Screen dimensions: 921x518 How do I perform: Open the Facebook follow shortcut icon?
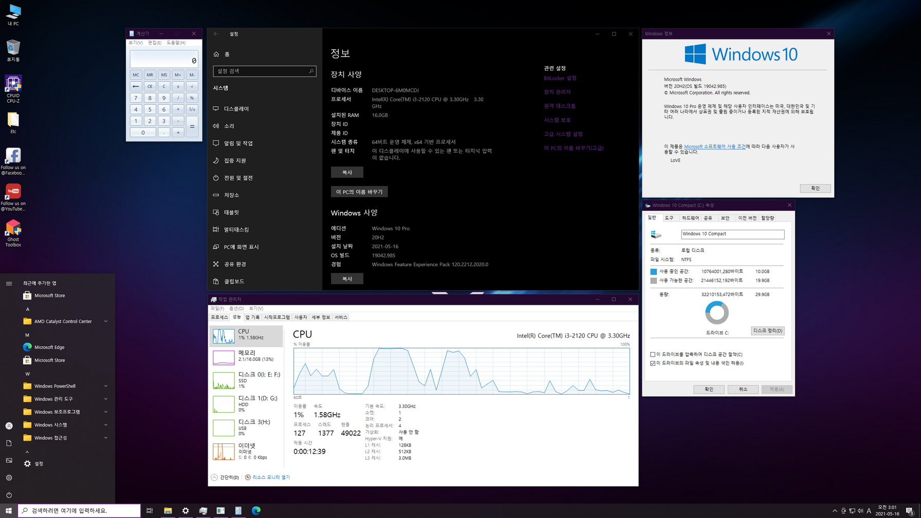(13, 161)
